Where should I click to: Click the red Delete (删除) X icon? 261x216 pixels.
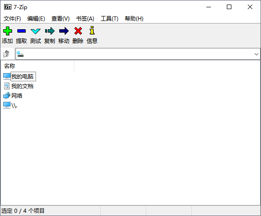pos(78,31)
